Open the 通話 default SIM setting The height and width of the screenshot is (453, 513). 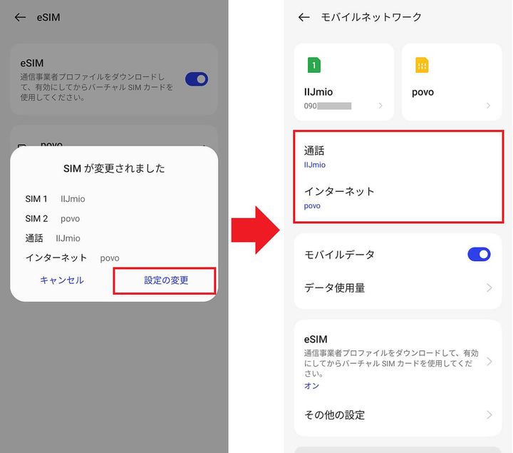[398, 157]
